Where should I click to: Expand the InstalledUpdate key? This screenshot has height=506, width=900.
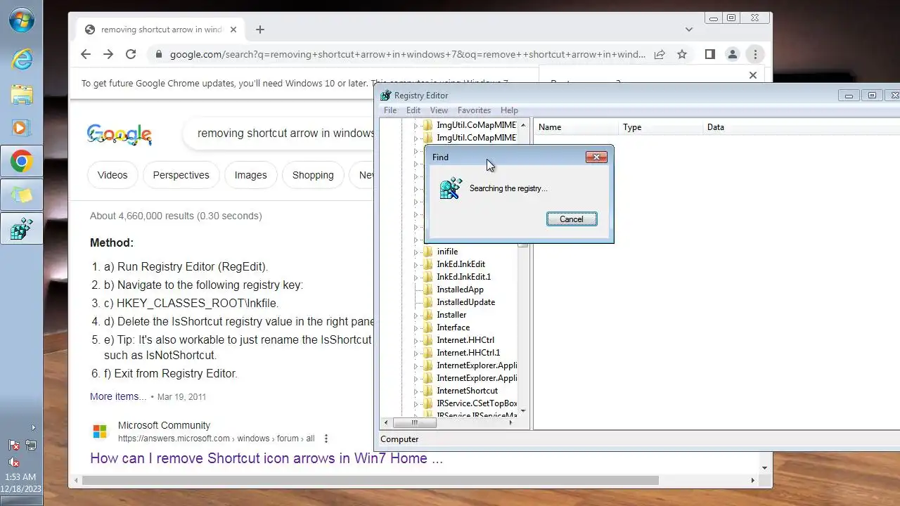(416, 302)
